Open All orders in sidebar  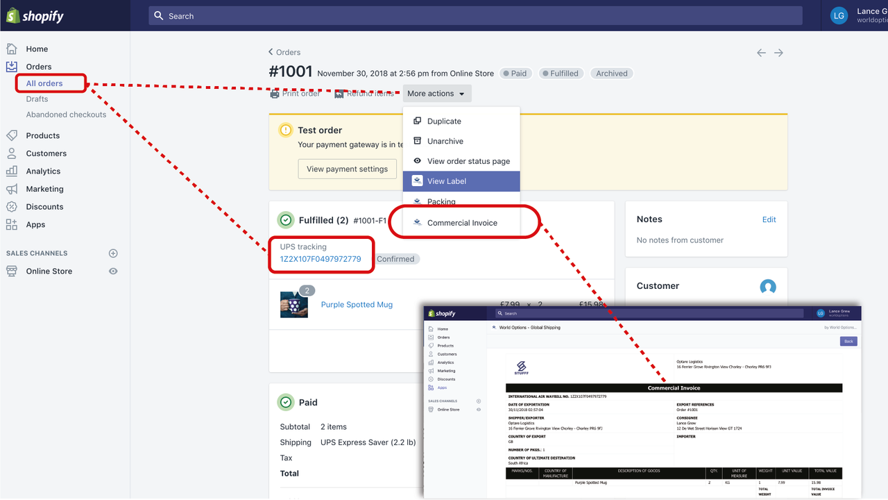(44, 83)
